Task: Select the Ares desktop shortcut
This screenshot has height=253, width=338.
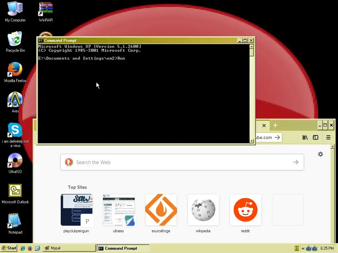Action: [x=15, y=102]
